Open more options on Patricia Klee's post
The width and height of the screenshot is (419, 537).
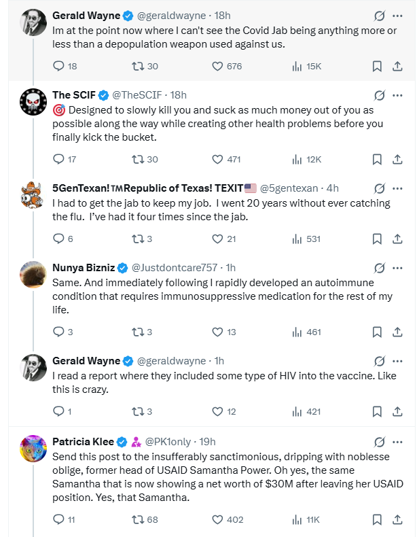coord(398,441)
